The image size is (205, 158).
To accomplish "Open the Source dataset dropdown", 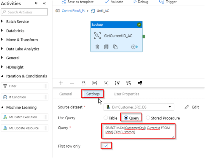I will coord(139,107).
